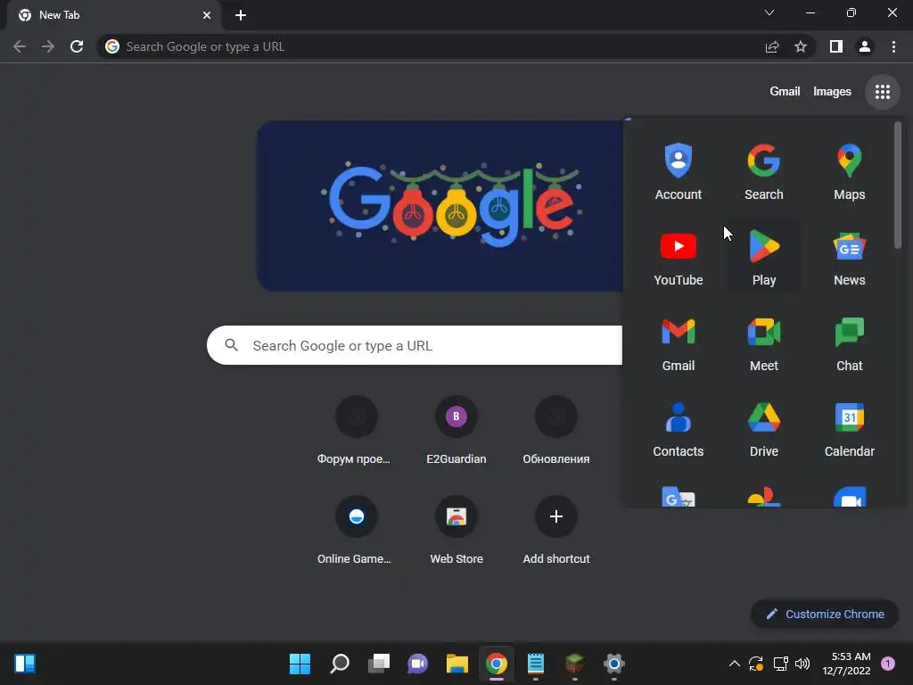Select the New Tab tab
This screenshot has width=913, height=685.
[113, 15]
